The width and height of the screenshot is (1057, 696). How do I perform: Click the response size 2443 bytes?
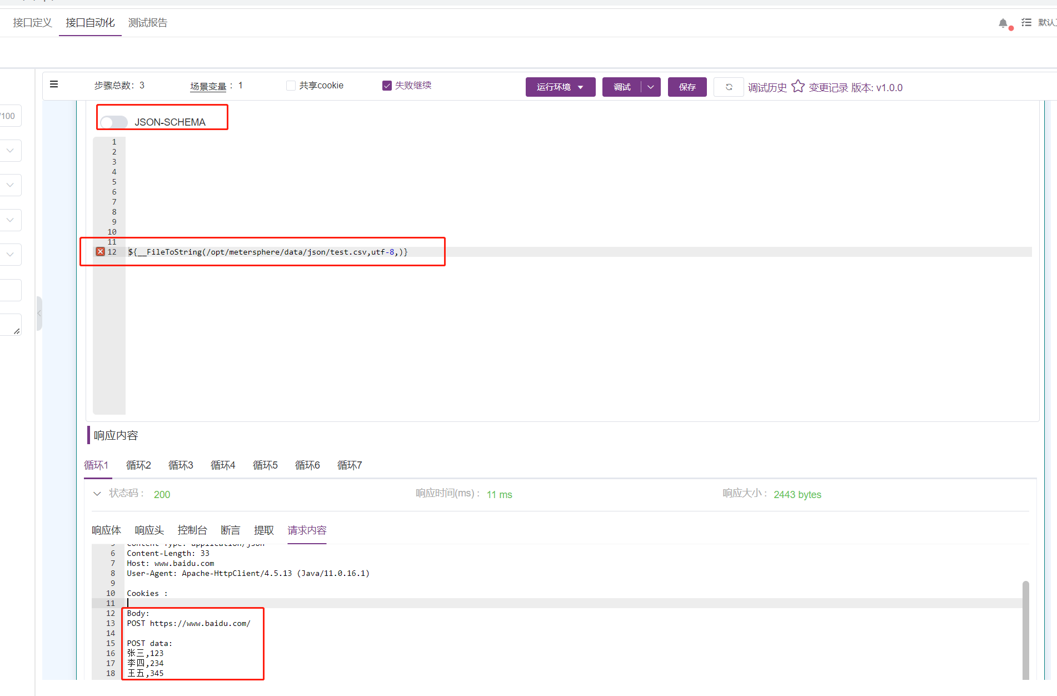tap(797, 494)
